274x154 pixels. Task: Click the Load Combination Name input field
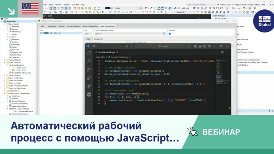click(x=128, y=34)
